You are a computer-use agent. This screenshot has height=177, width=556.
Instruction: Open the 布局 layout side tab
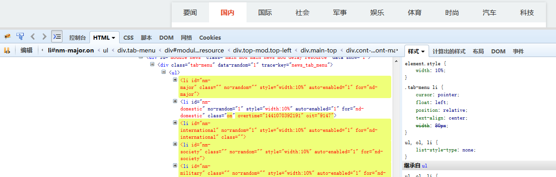click(478, 51)
